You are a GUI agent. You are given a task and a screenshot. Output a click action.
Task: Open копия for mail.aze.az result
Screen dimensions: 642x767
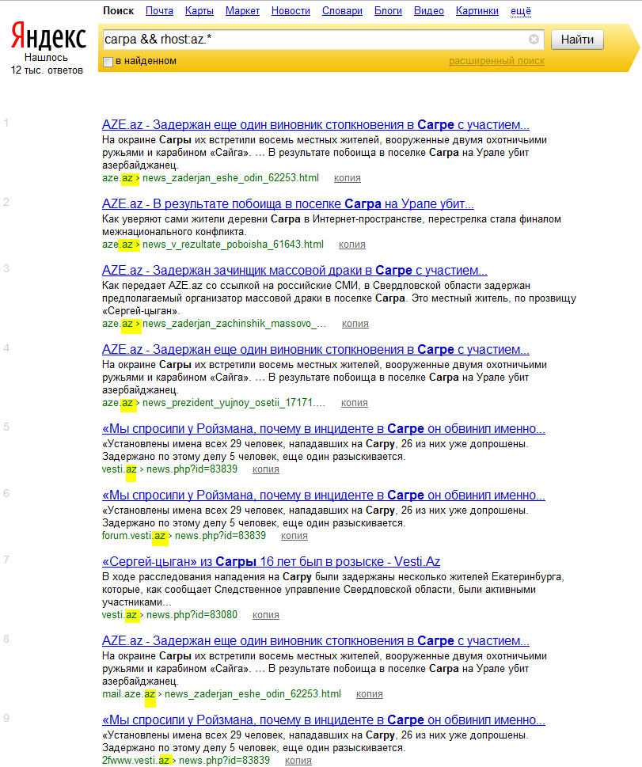tap(370, 694)
